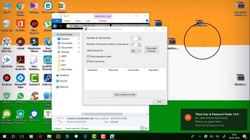The height and width of the screenshot is (140, 250).
Task: Click the Exit button in Licenses Downloader
Action: coord(159,101)
